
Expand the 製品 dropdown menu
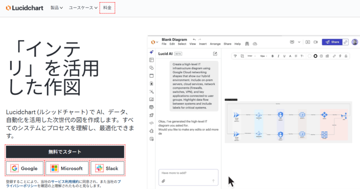pos(57,8)
